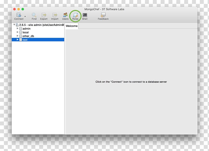Expand the other_db database node
Viewport: 209px width, 151px height.
17,36
